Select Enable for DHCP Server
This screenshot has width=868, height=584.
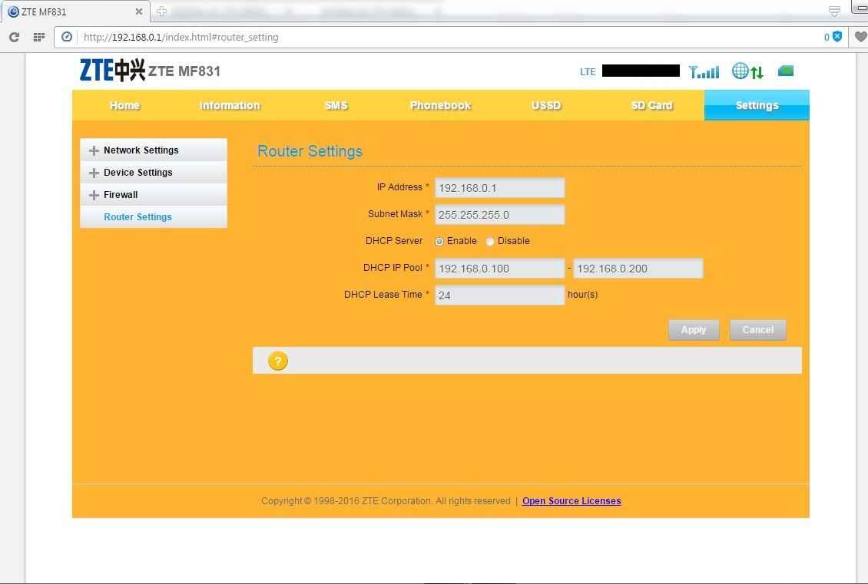(x=439, y=242)
